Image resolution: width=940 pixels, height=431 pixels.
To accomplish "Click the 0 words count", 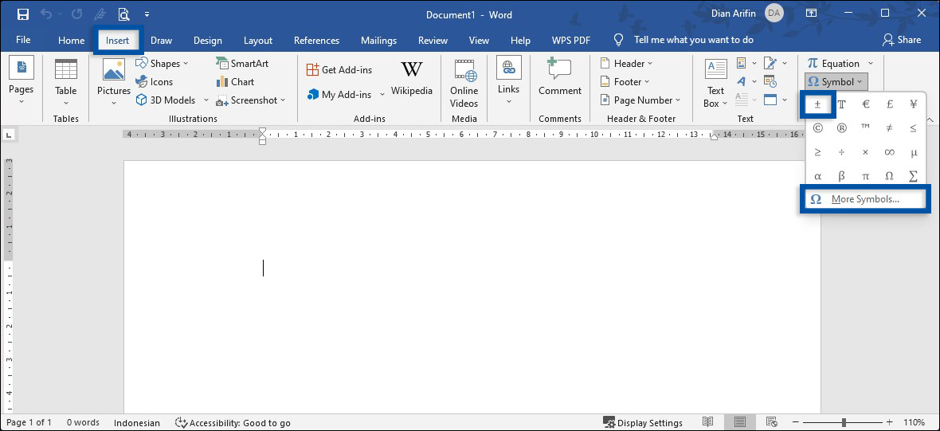I will click(x=83, y=422).
